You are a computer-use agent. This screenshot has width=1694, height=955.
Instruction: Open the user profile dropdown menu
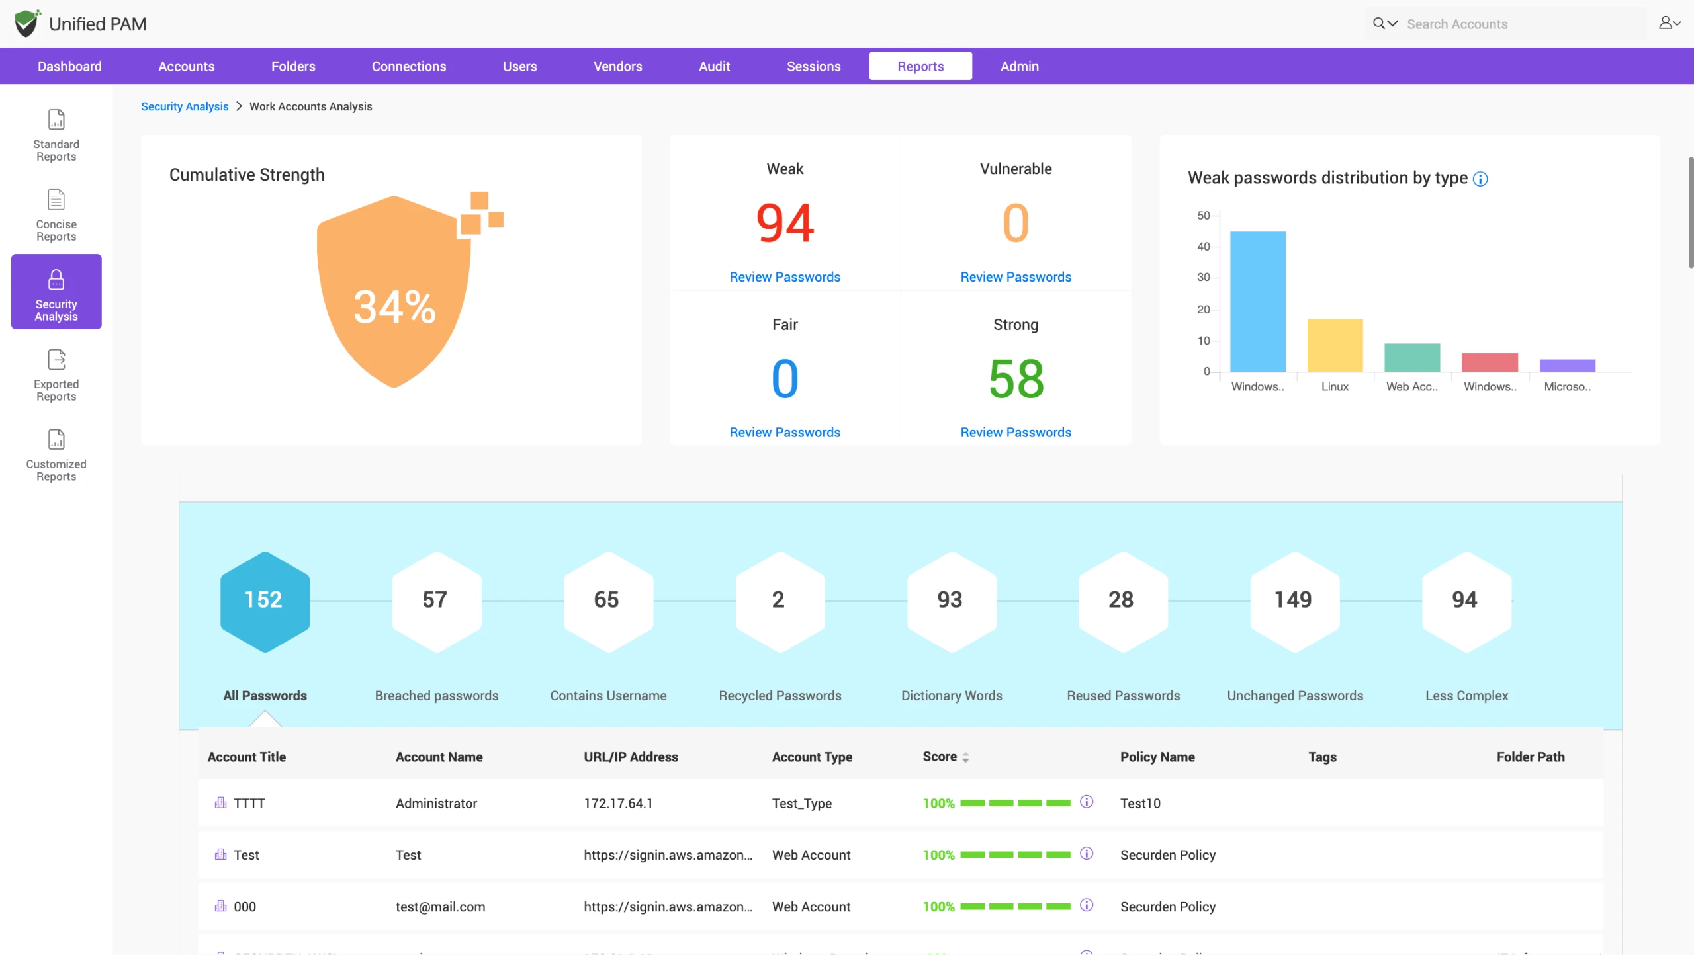pyautogui.click(x=1670, y=23)
